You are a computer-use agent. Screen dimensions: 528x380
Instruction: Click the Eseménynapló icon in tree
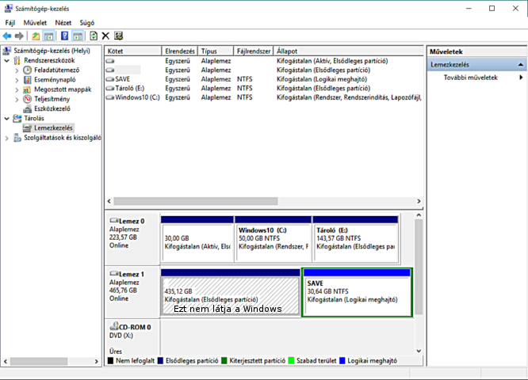[x=27, y=80]
